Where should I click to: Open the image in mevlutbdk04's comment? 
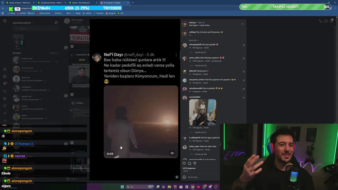203,112
